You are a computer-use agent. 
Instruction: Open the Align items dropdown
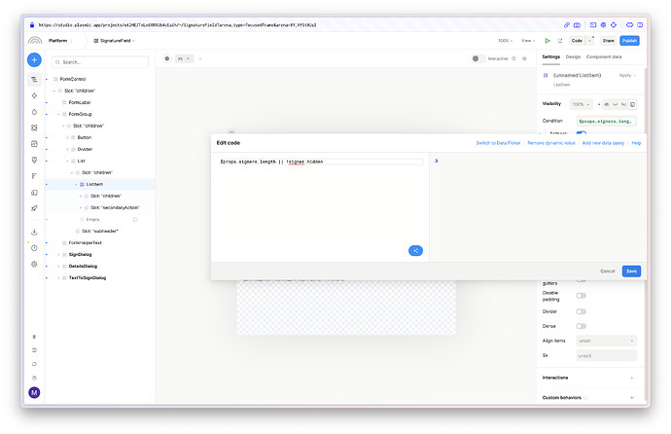tap(606, 341)
